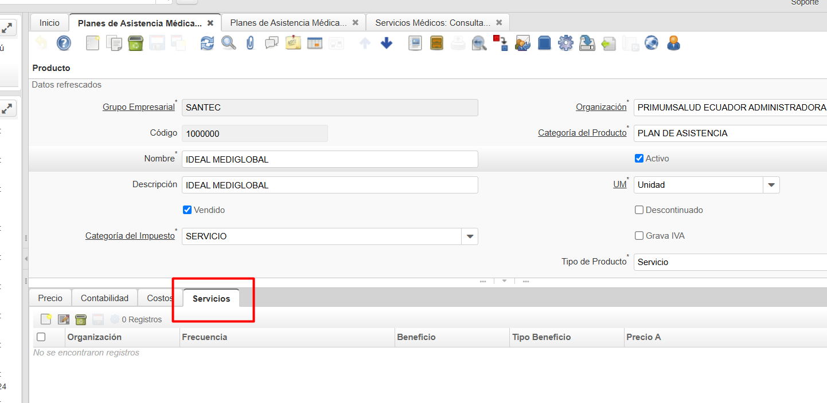Expand the Categoría del Impuesto dropdown
Viewport: 827px width, 403px height.
coord(470,236)
